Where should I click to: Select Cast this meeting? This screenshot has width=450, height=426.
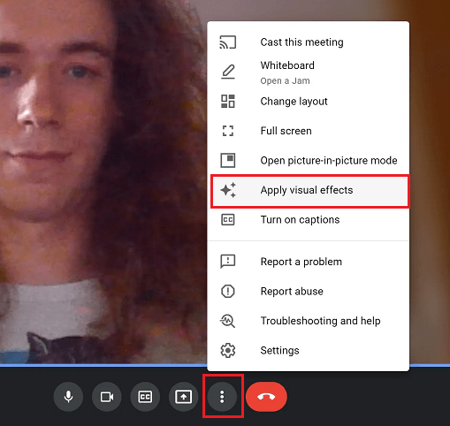[x=309, y=42]
